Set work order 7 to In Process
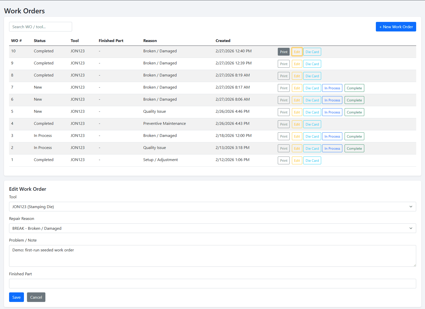The width and height of the screenshot is (425, 309). [x=332, y=88]
